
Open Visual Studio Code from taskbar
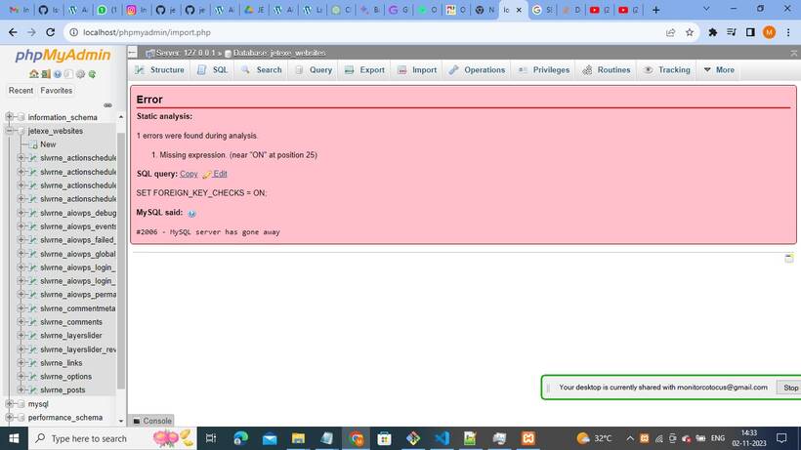point(442,438)
